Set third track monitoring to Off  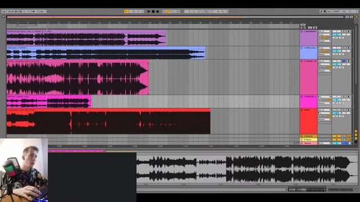point(330,67)
